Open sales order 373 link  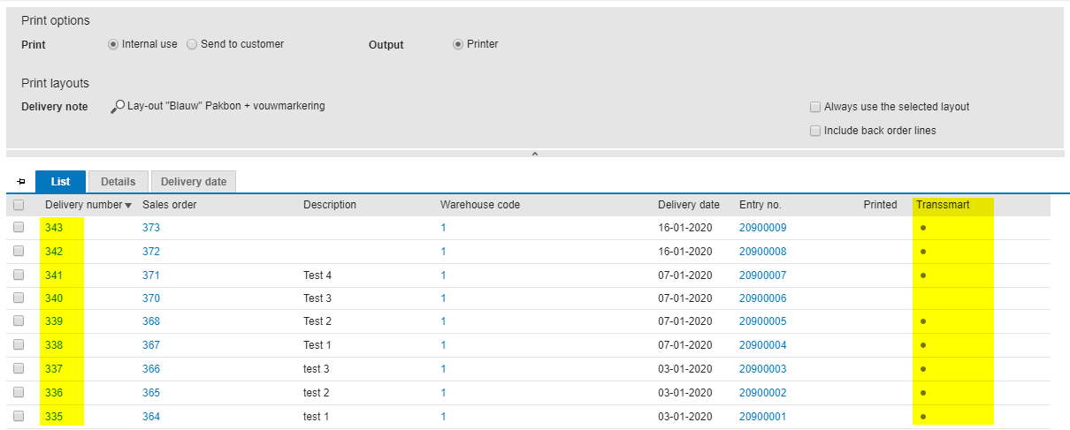click(x=151, y=228)
